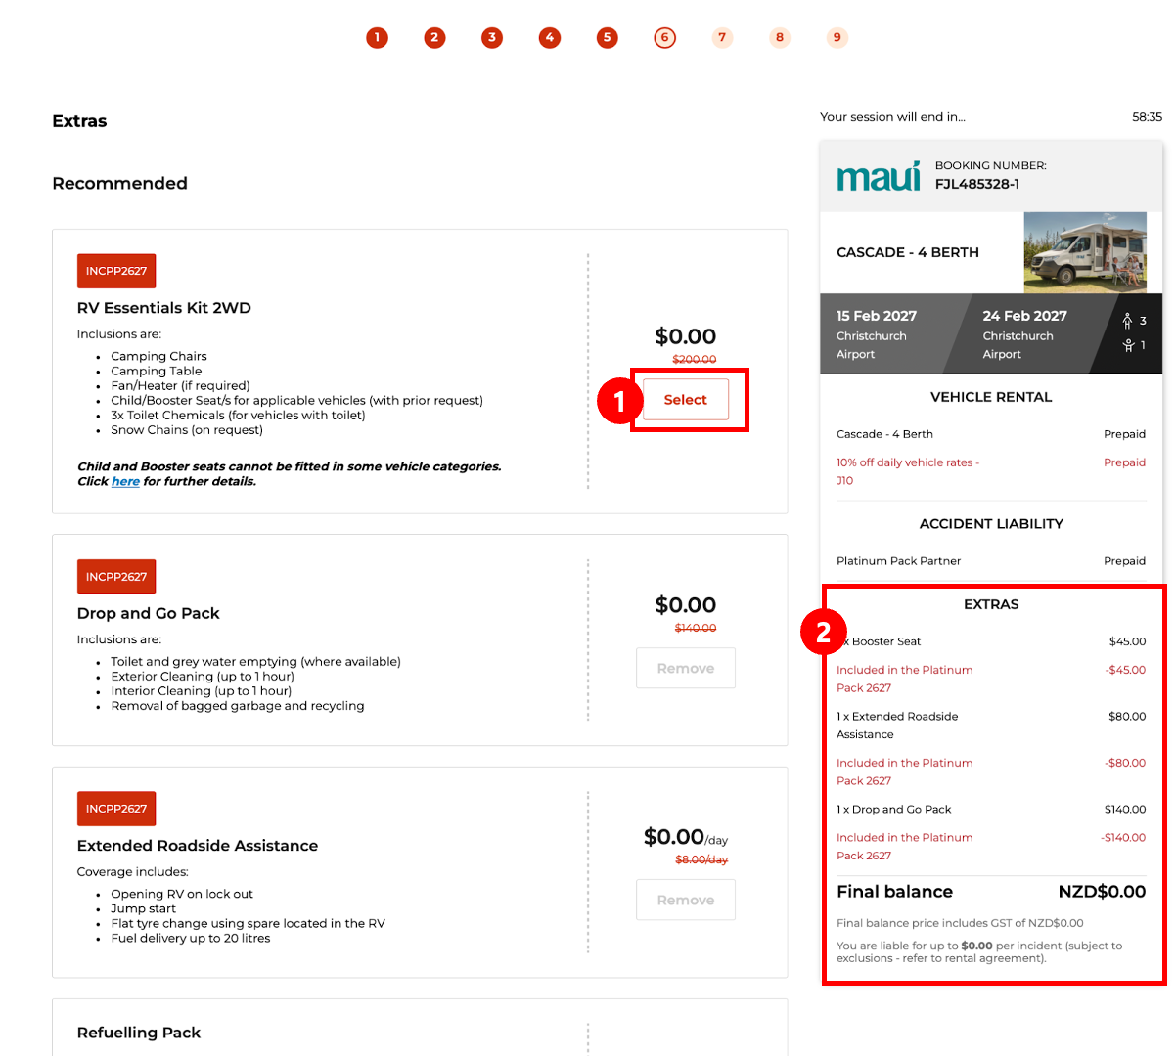Image resolution: width=1176 pixels, height=1056 pixels.
Task: Click INCPP2627 badge on RV Essentials Kit card
Action: pyautogui.click(x=116, y=271)
